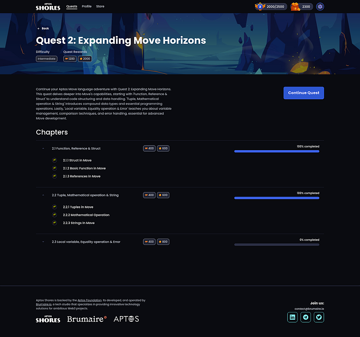
Task: Click the Aptos Shores logo in header
Action: (x=48, y=6)
